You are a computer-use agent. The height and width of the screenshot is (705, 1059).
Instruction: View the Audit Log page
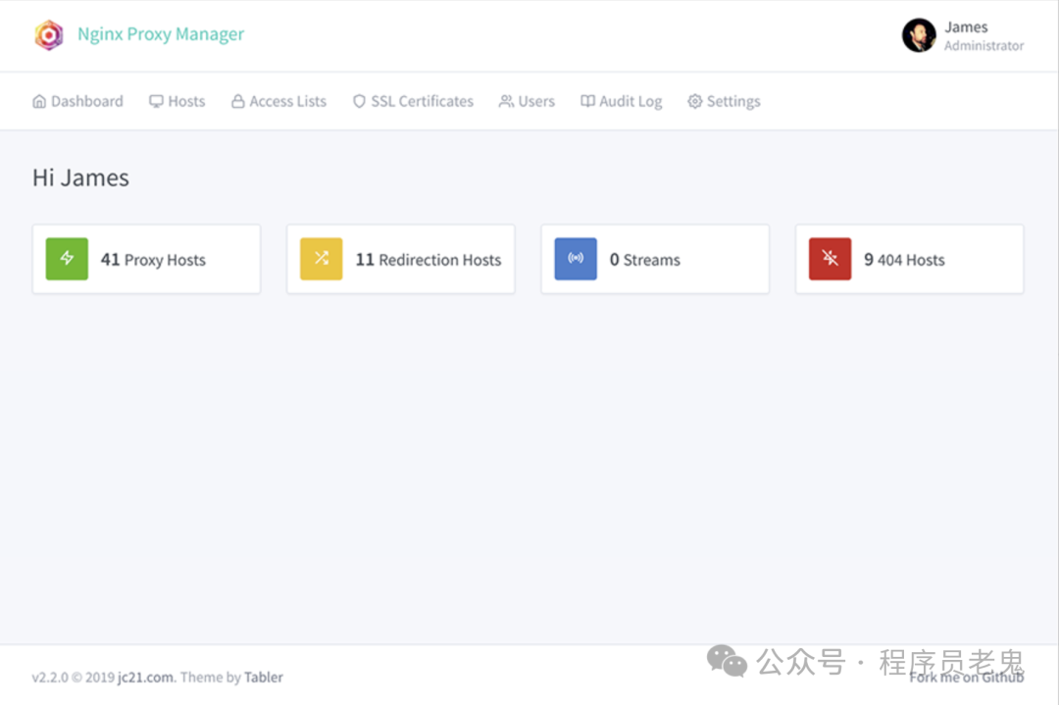(x=622, y=101)
